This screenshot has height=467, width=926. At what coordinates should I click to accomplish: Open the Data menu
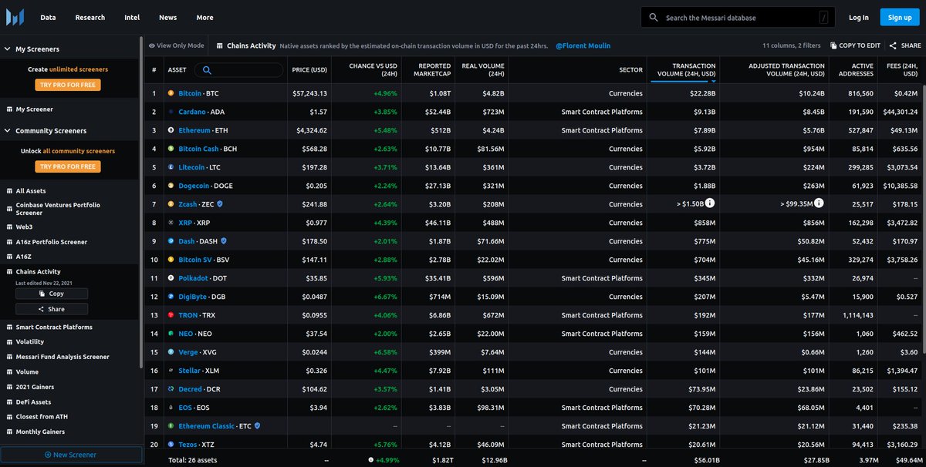click(48, 17)
